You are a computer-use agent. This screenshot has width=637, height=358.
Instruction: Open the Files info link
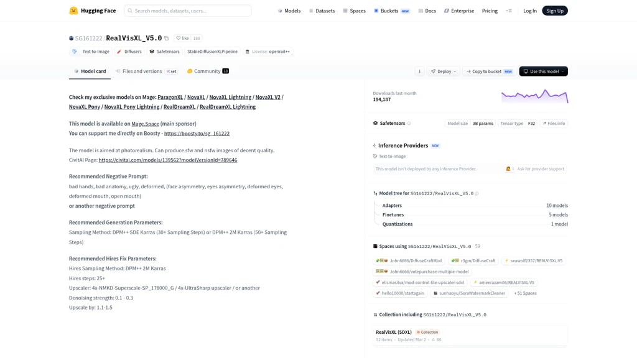[554, 124]
